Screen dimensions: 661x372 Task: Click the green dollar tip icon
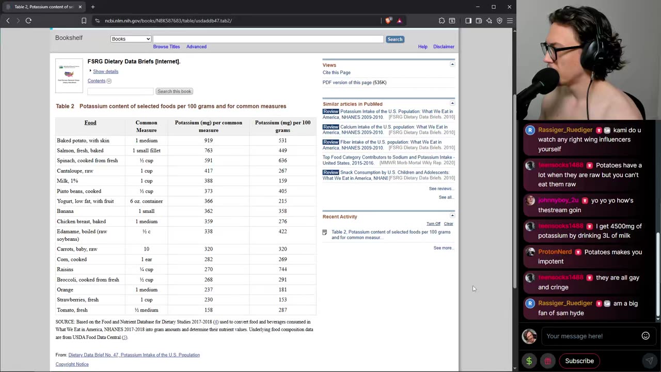pyautogui.click(x=529, y=361)
